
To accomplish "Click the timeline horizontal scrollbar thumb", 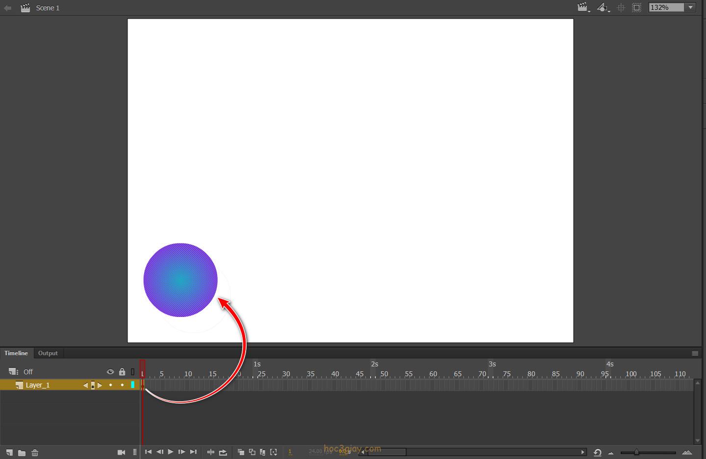I will [386, 452].
